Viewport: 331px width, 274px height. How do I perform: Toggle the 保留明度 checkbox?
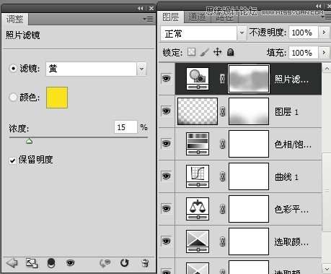pyautogui.click(x=12, y=160)
